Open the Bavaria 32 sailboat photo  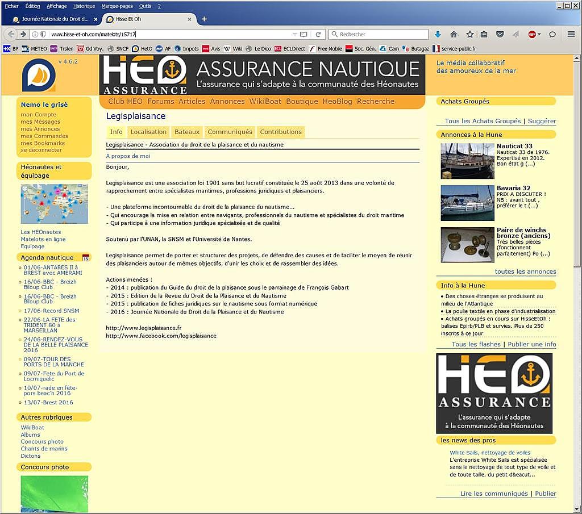pyautogui.click(x=468, y=203)
